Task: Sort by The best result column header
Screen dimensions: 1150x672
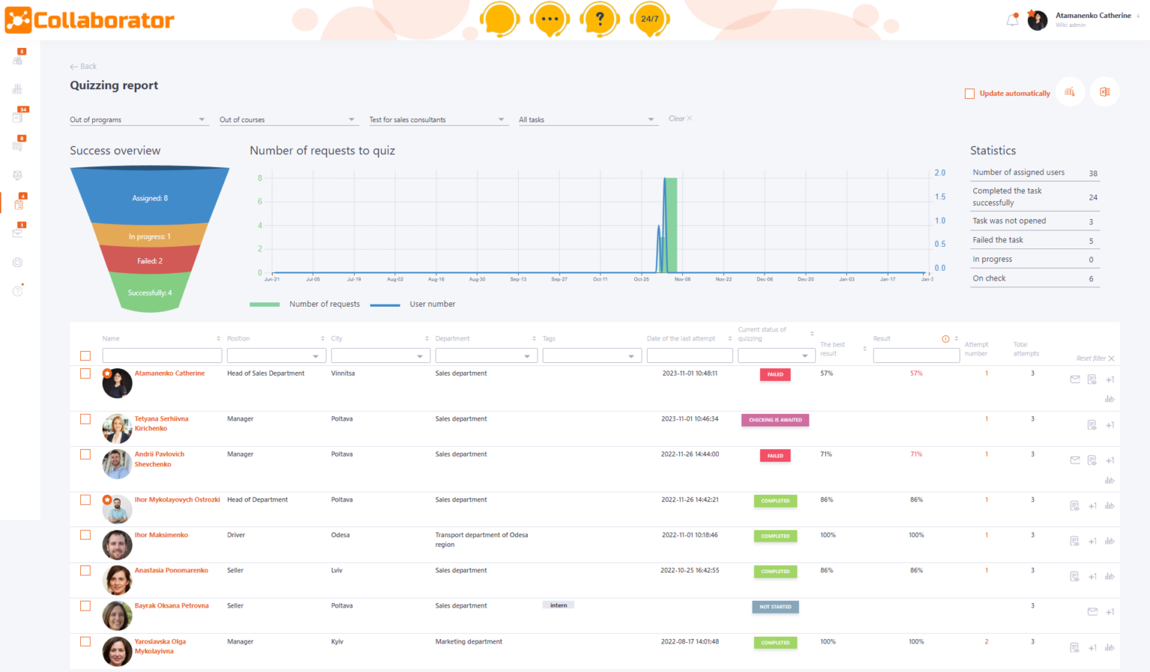Action: click(833, 349)
